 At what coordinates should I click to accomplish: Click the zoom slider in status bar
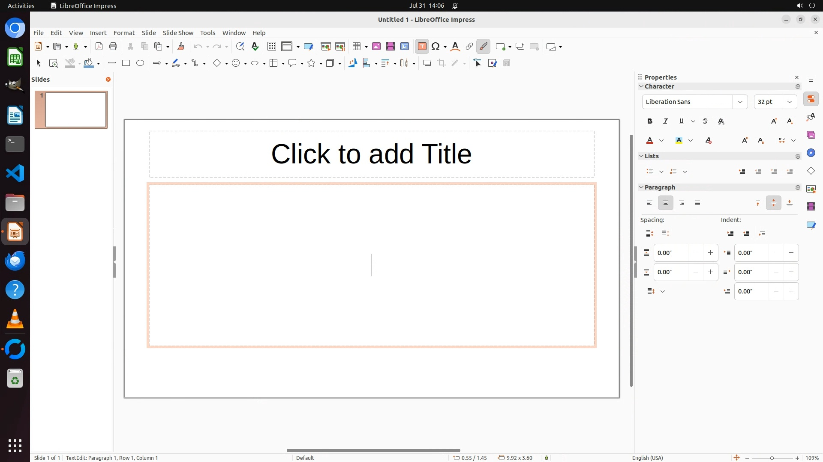pyautogui.click(x=772, y=458)
